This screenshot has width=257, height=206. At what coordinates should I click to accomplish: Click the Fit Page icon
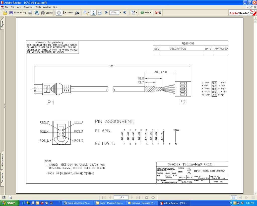pos(93,13)
